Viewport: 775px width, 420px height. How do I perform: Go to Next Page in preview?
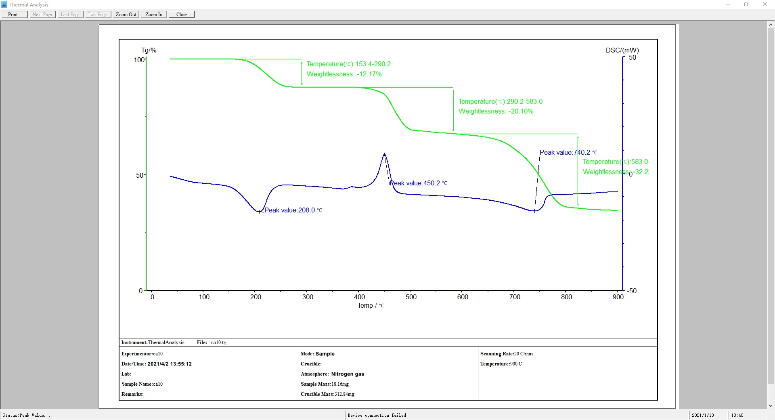coord(42,15)
